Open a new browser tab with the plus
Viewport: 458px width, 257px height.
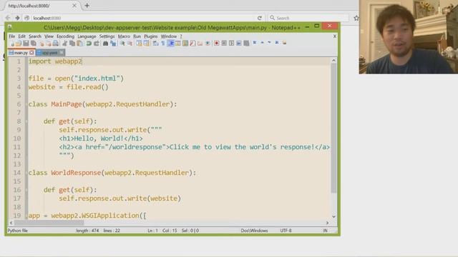point(87,6)
